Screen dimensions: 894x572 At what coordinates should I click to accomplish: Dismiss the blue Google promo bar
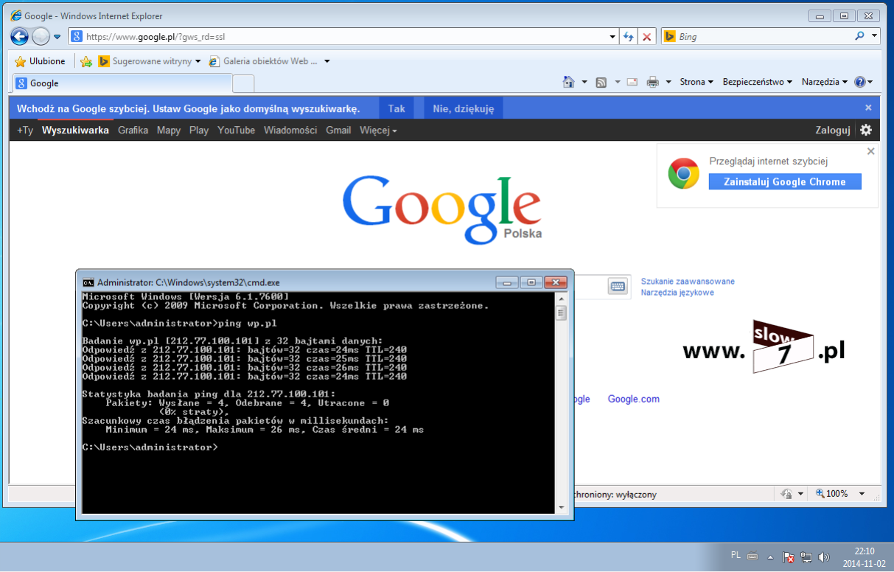868,108
